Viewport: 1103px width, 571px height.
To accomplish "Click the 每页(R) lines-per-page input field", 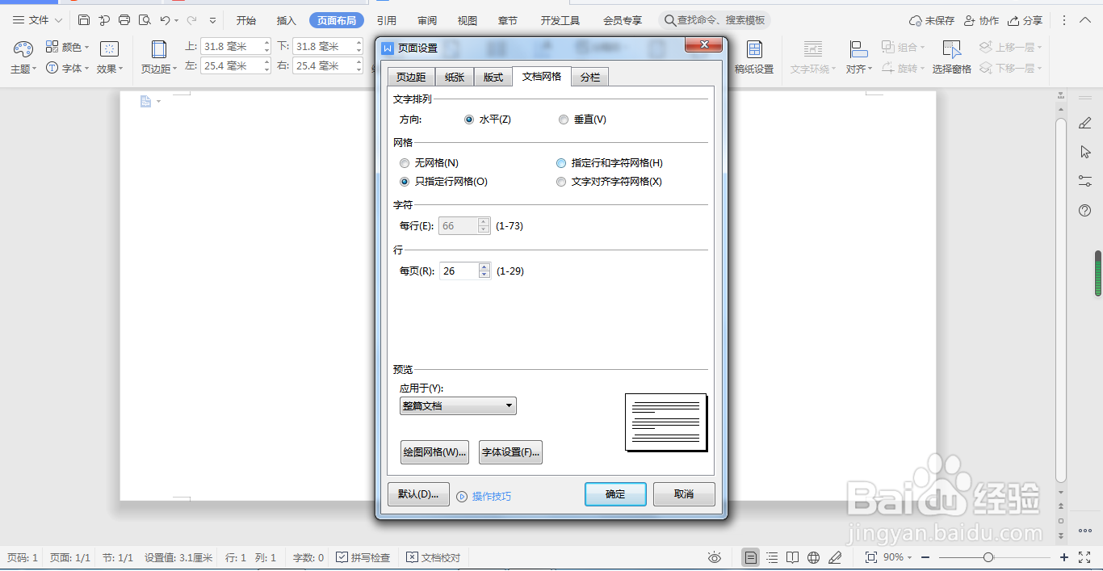I will tap(458, 271).
